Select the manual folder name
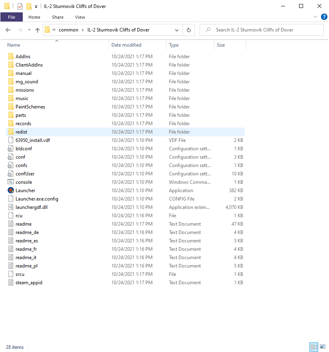 (24, 73)
